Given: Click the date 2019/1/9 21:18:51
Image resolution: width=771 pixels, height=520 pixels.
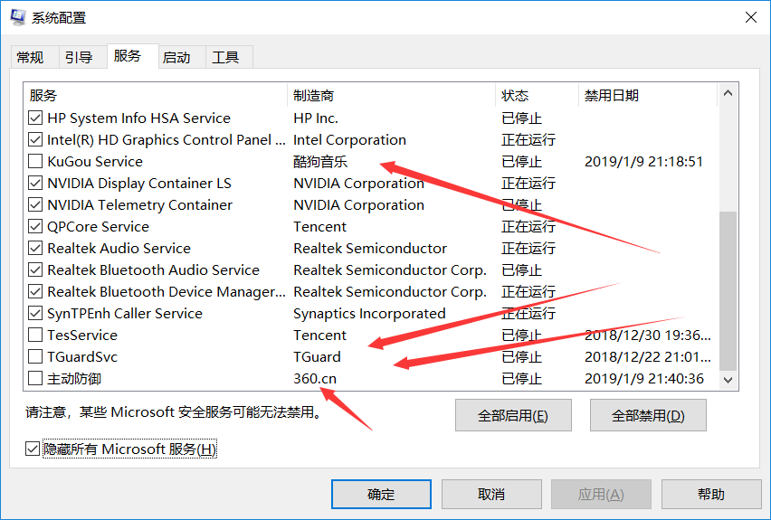Looking at the screenshot, I should point(643,162).
